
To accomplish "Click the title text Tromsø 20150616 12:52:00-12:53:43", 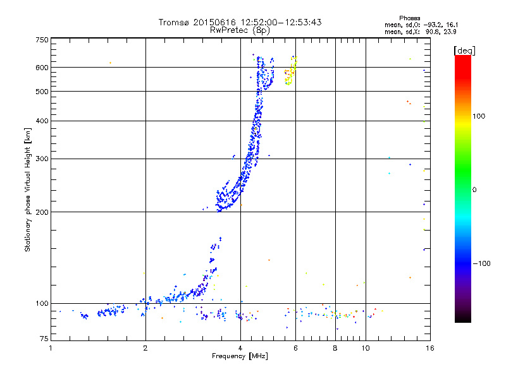I will click(x=240, y=22).
